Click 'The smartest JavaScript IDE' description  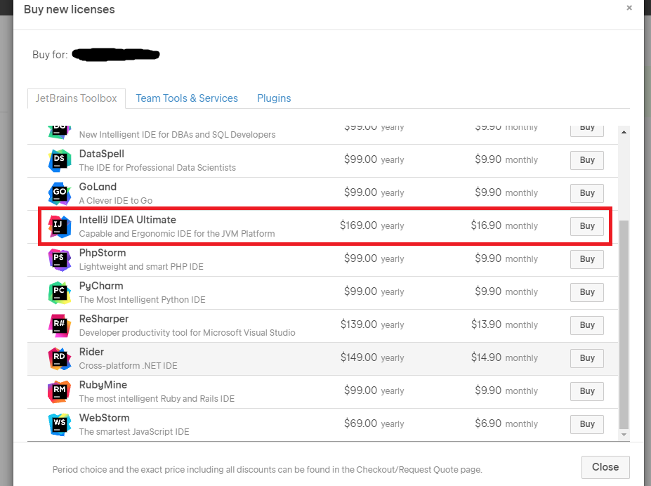(x=134, y=432)
